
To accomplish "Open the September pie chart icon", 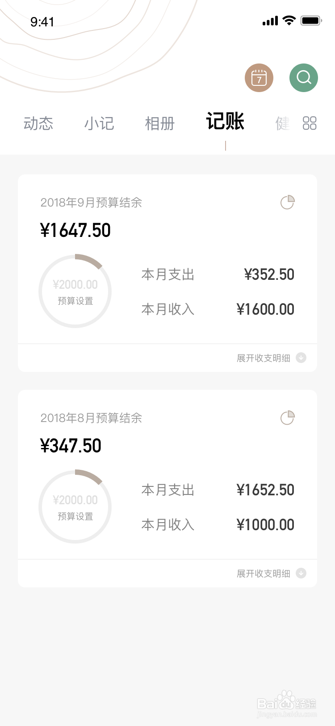I will [x=287, y=202].
